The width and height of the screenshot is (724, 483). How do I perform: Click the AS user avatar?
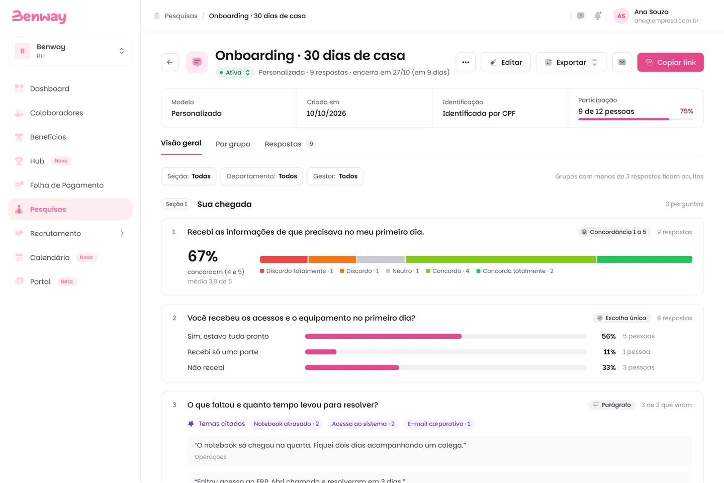click(621, 16)
